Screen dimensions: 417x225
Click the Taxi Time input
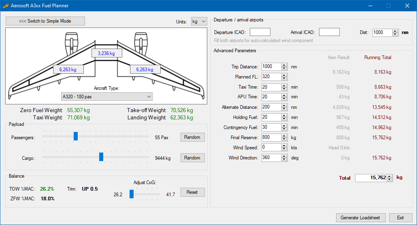271,87
